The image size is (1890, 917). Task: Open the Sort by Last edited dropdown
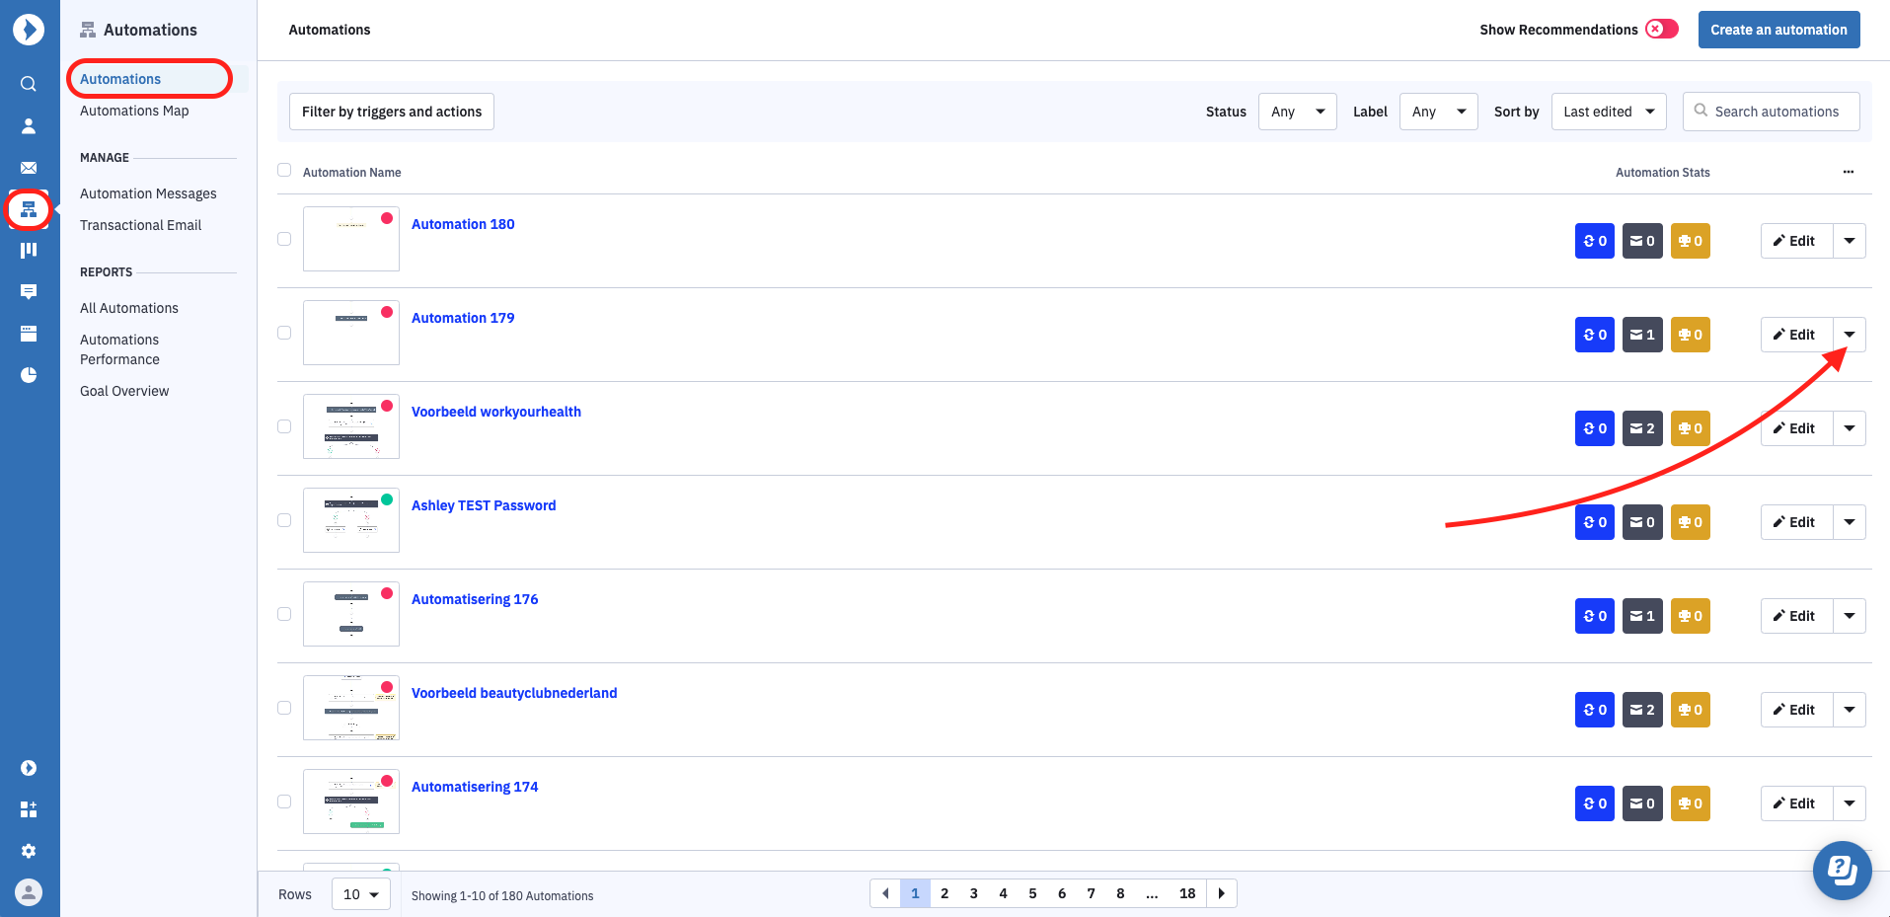click(1609, 112)
